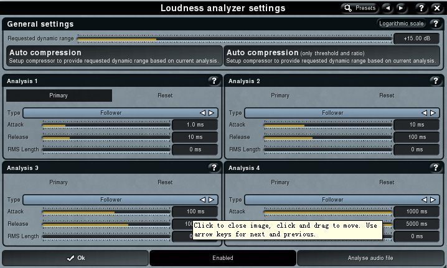This screenshot has width=447, height=268.
Task: Adjust Analysis 2 Release slider
Action: click(328, 137)
